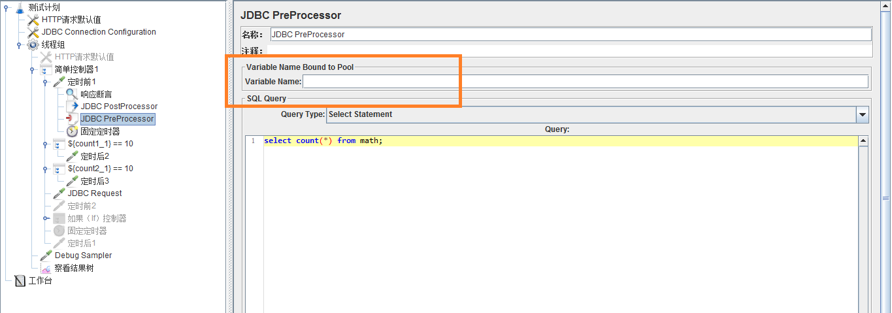Click the JDBC Connection Configuration wrench icon
This screenshot has width=892, height=313.
pos(33,32)
